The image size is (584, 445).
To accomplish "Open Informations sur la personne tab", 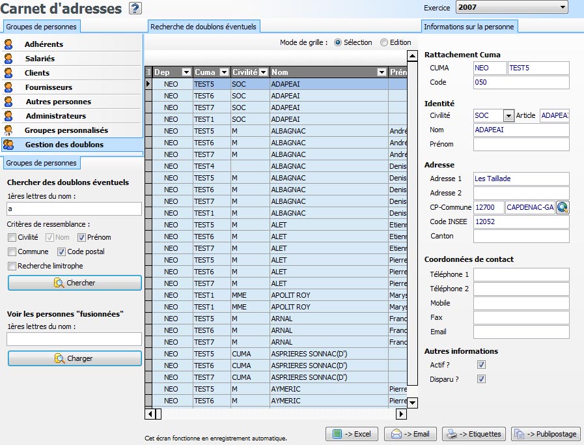I will [x=469, y=27].
